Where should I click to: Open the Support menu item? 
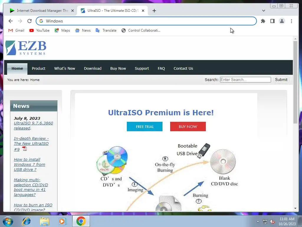click(142, 69)
